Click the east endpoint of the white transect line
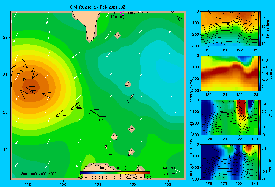The image size is (275, 187). pos(175,112)
